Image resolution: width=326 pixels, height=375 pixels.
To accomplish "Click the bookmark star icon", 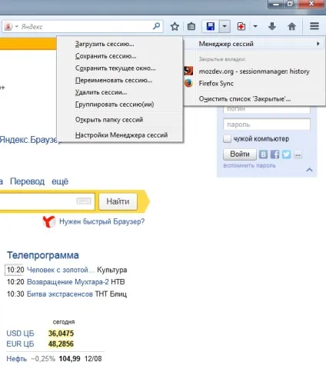I will click(x=175, y=26).
